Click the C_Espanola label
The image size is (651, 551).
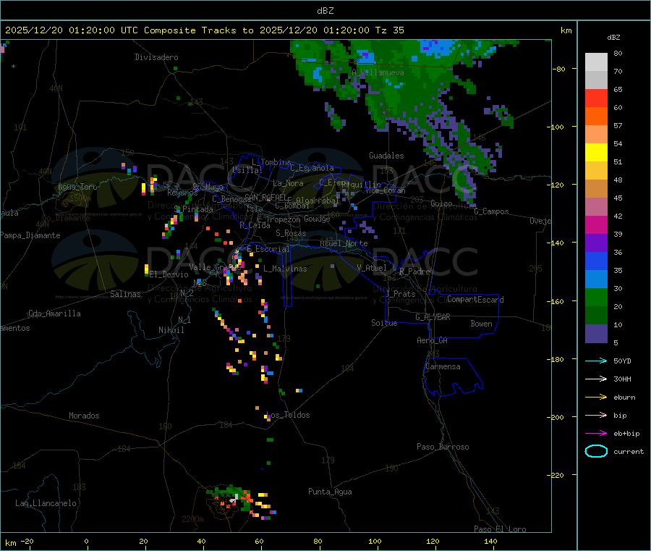(312, 168)
